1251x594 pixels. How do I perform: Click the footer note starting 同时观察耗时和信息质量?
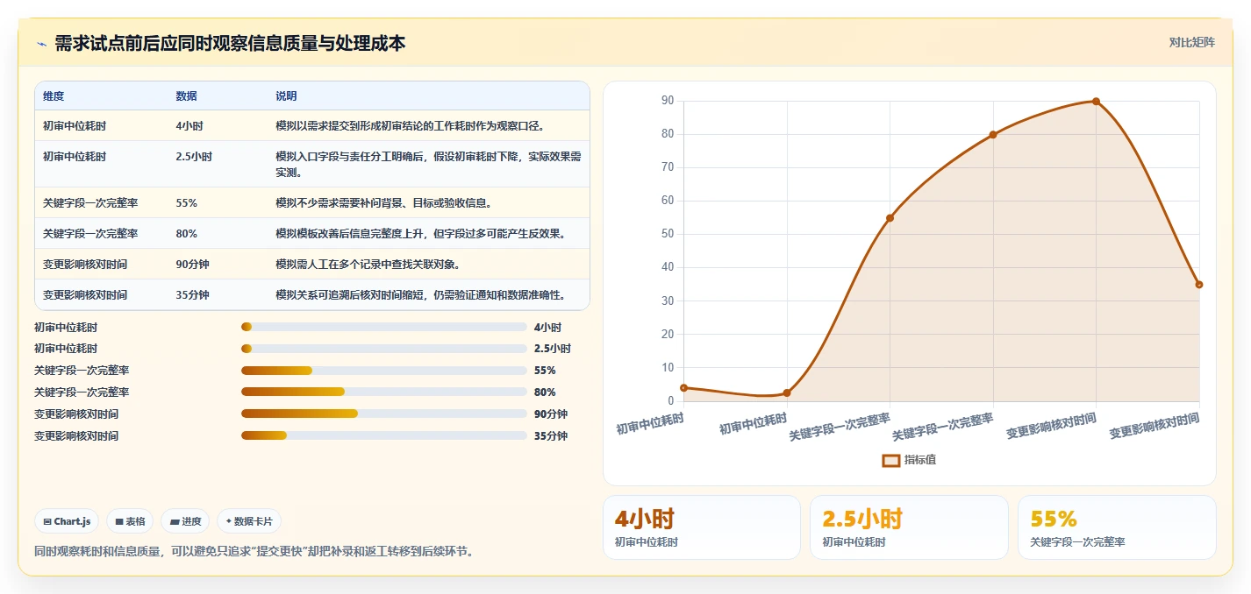254,552
